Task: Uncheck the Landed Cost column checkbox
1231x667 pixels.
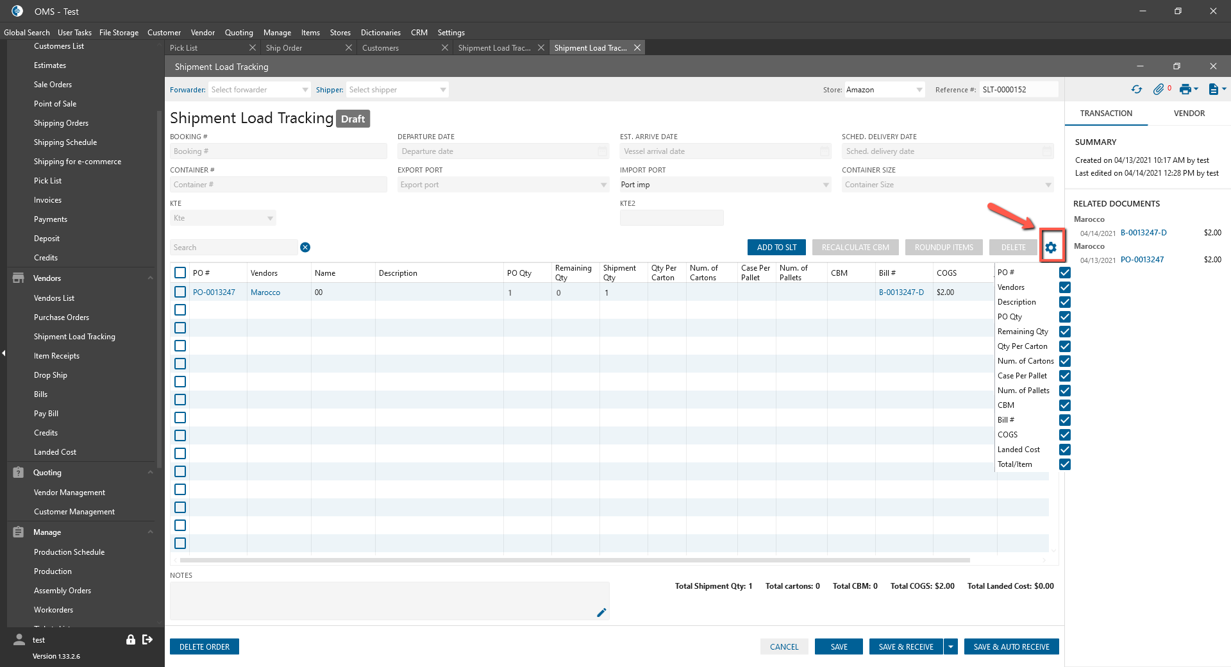Action: (1065, 450)
